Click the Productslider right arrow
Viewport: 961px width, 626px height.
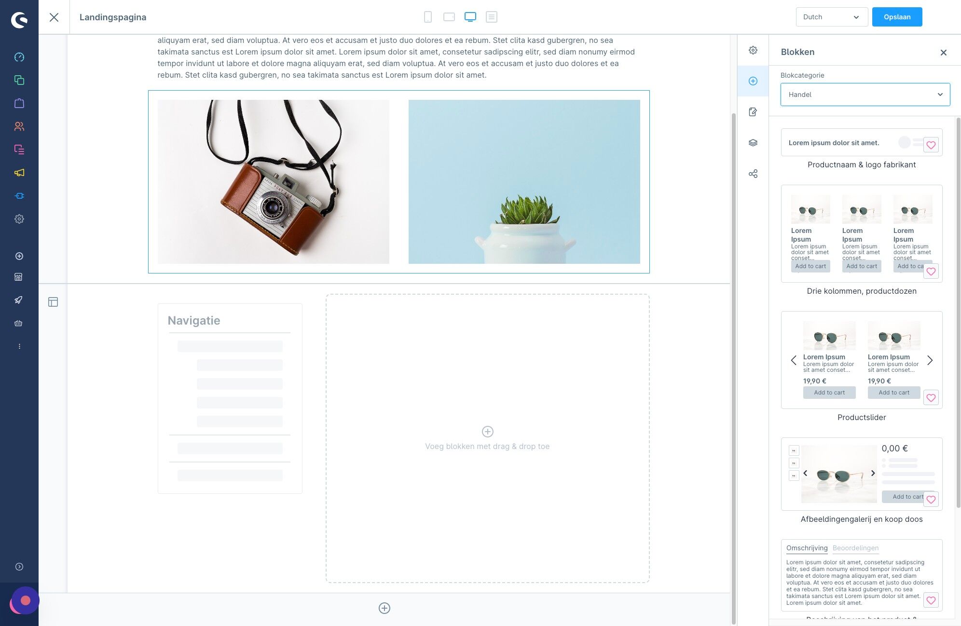coord(930,360)
